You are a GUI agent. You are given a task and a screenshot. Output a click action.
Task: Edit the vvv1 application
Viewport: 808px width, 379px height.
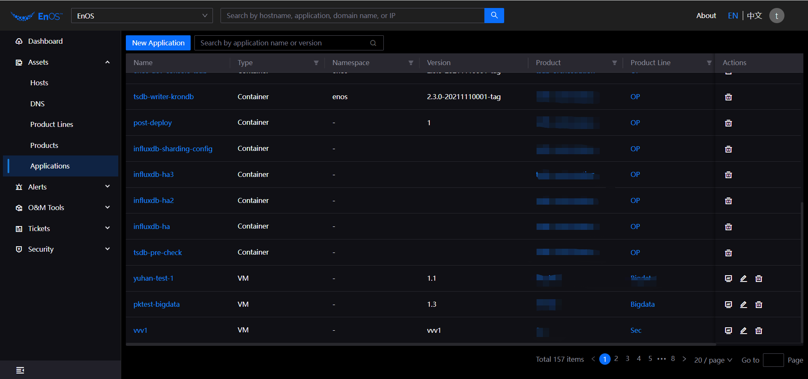pos(744,331)
